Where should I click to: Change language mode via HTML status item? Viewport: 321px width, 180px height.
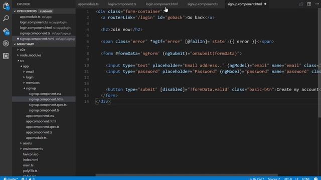[x=305, y=178]
